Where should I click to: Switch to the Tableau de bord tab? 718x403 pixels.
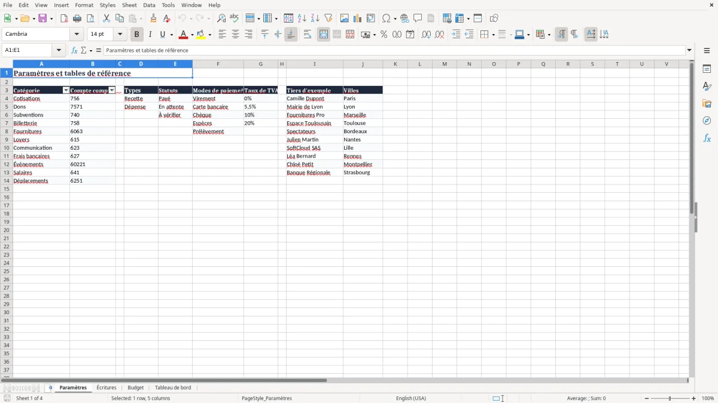tap(173, 387)
